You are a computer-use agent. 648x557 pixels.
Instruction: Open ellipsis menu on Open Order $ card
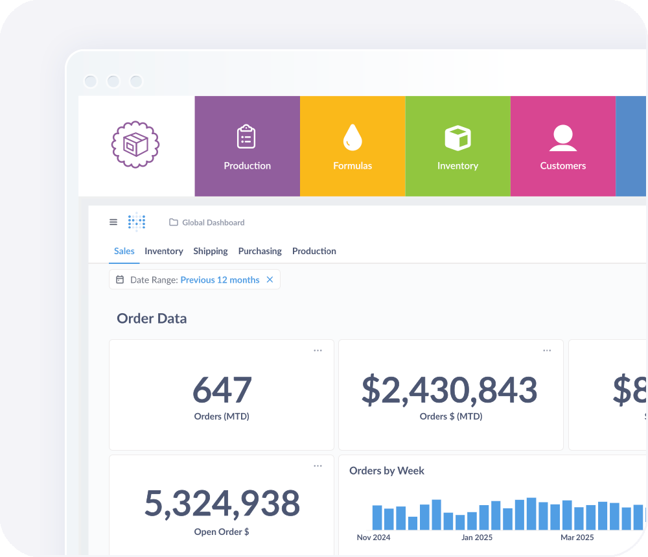318,466
